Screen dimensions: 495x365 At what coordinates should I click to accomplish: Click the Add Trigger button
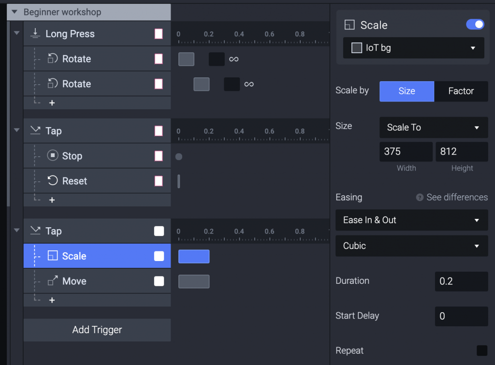pos(97,330)
